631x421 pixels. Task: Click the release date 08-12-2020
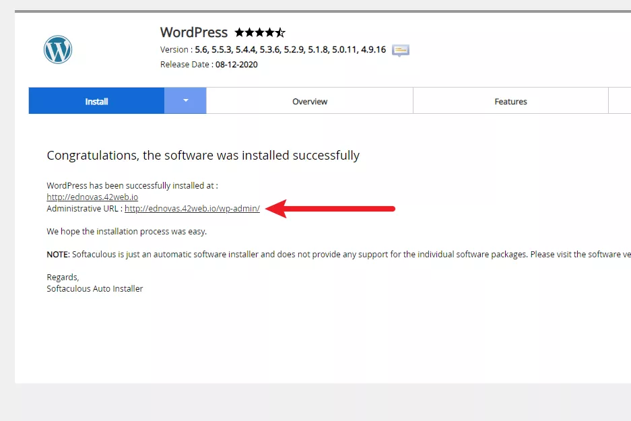pyautogui.click(x=236, y=65)
